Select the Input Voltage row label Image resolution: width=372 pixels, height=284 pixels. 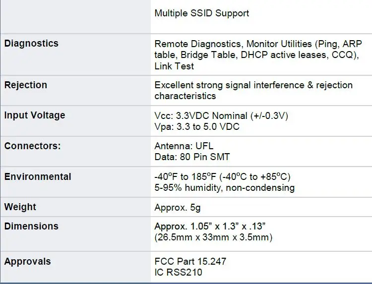point(35,115)
